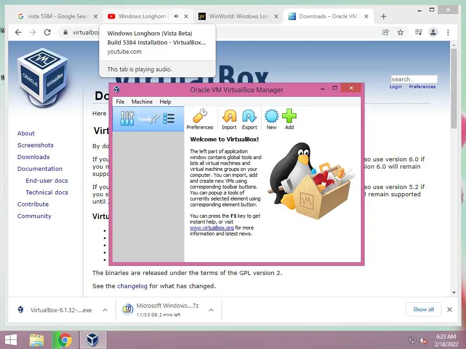Open the taskbar clock showing 6:23 AM
The width and height of the screenshot is (466, 349).
(446, 340)
